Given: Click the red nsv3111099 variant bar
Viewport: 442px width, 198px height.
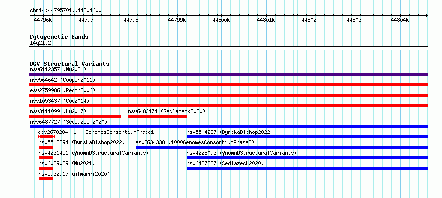Looking at the screenshot, I should pyautogui.click(x=75, y=116).
